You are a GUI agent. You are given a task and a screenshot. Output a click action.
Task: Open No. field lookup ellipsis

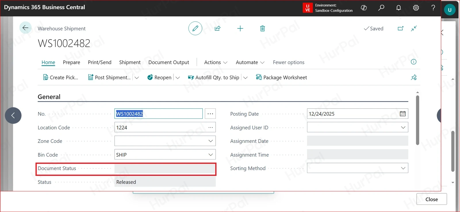(x=210, y=114)
